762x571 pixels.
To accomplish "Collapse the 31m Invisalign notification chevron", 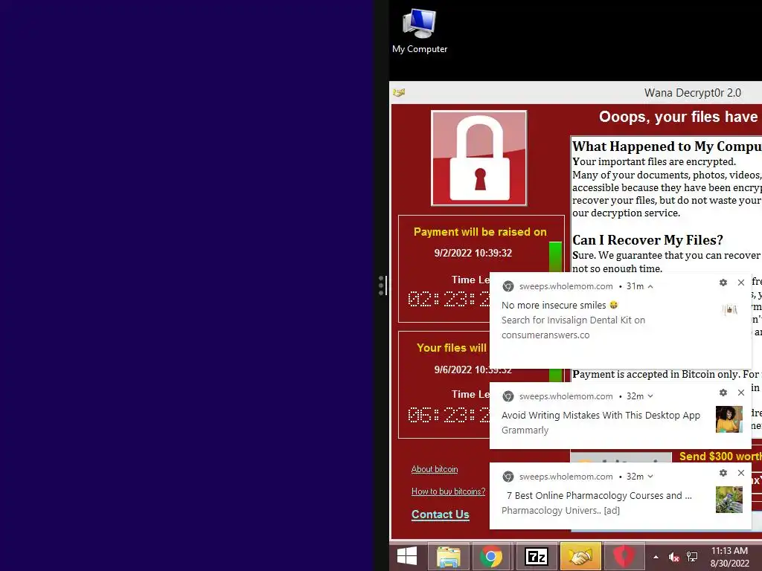I will coord(650,286).
